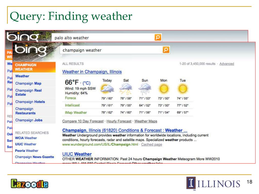Click the Humidity: 64% text
The image size is (259, 194).
(x=76, y=93)
